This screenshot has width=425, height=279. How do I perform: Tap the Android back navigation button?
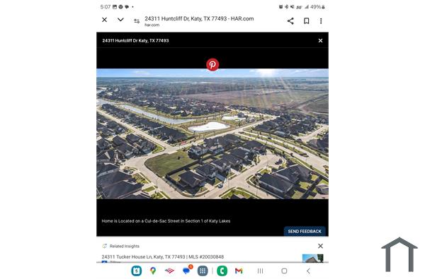pyautogui.click(x=308, y=271)
